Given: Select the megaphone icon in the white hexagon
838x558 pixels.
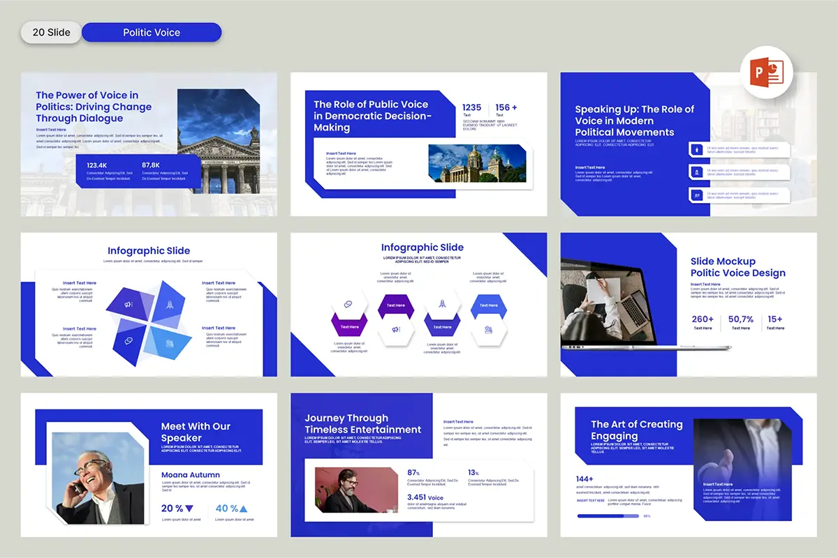Looking at the screenshot, I should 395,329.
